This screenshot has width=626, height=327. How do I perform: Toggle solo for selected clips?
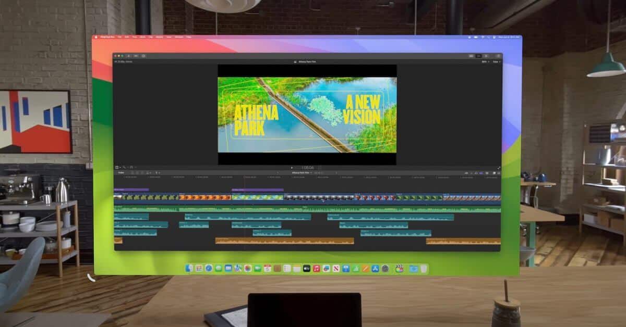(476, 172)
